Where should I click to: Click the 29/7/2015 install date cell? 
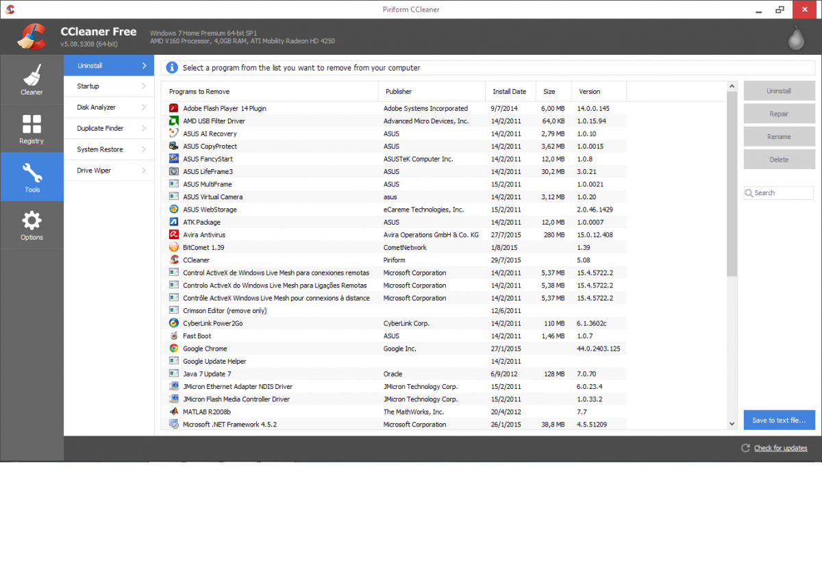[x=506, y=260]
